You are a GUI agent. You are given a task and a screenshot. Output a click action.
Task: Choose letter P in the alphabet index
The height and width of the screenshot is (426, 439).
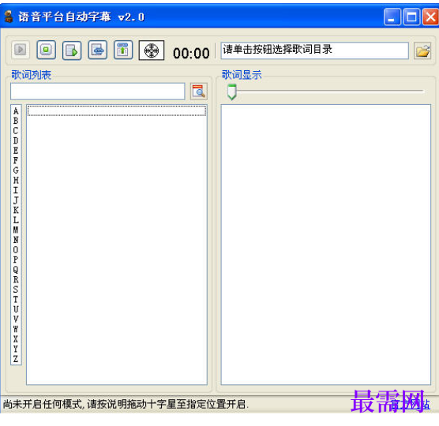point(16,260)
